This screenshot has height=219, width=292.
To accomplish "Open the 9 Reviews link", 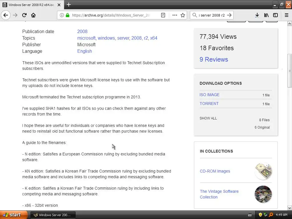I will pyautogui.click(x=214, y=59).
